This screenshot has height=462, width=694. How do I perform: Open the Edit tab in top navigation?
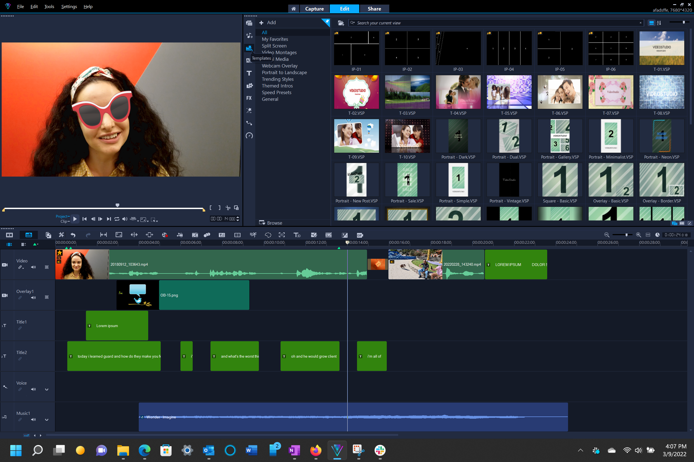[344, 8]
